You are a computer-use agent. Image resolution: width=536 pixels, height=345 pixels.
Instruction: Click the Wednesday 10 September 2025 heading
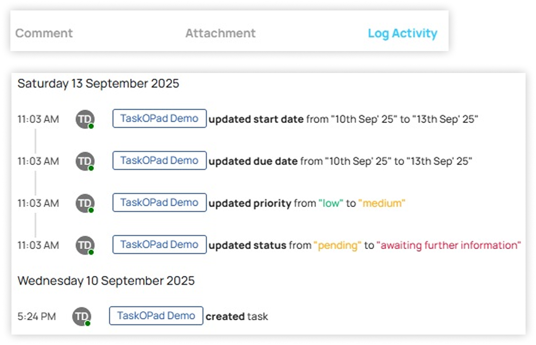click(x=106, y=281)
